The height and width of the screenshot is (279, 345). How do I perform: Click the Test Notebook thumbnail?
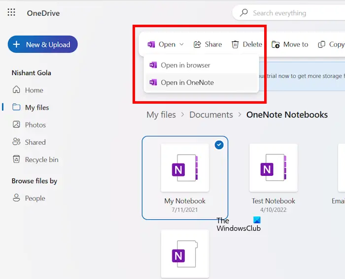pyautogui.click(x=273, y=167)
